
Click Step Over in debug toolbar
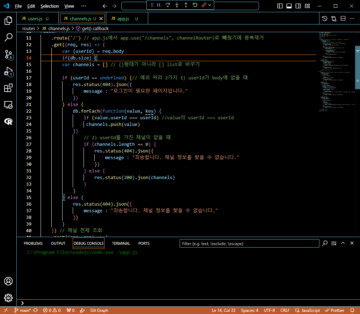click(168, 5)
